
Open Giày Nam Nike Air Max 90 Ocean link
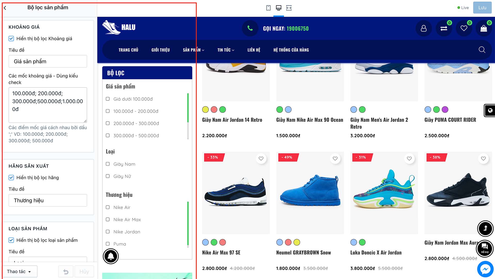[x=310, y=120]
